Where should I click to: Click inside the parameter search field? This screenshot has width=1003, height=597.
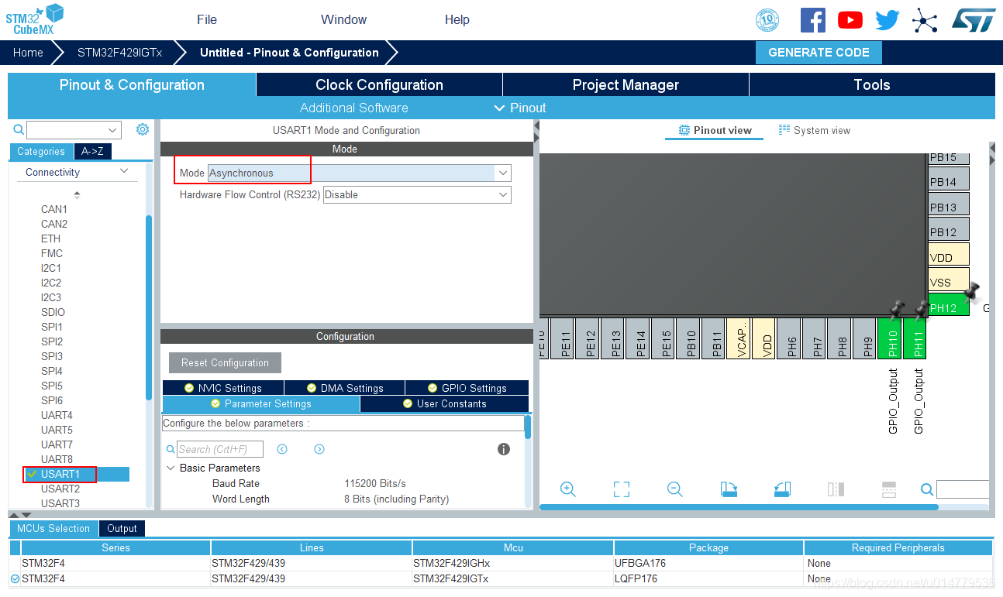[220, 449]
